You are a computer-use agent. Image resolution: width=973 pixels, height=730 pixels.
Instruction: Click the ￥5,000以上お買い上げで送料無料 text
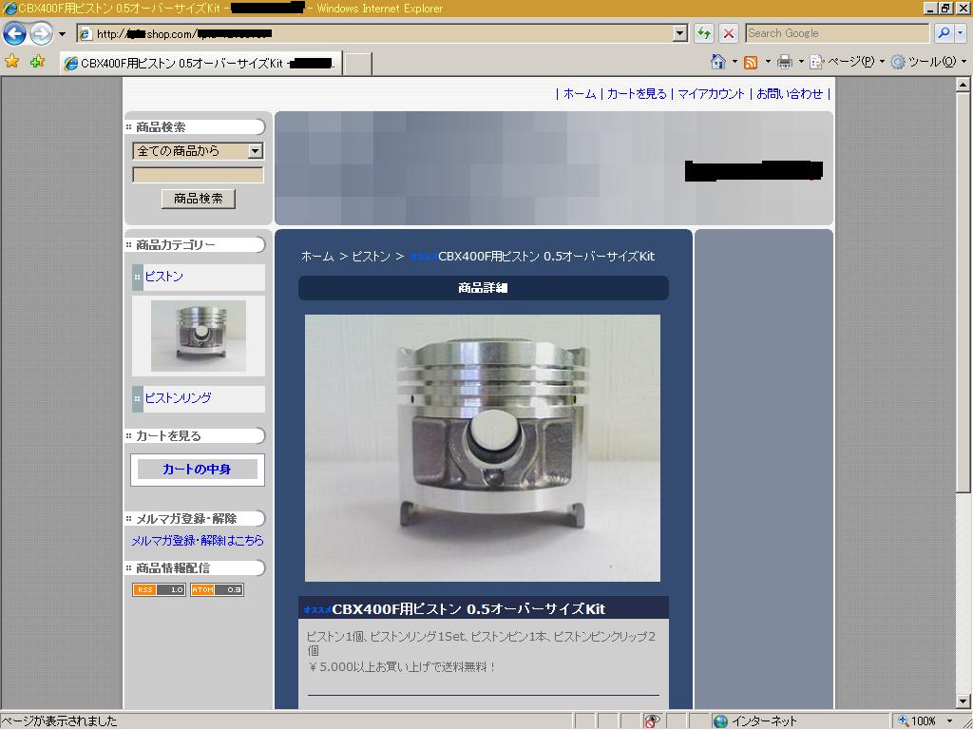pos(402,667)
